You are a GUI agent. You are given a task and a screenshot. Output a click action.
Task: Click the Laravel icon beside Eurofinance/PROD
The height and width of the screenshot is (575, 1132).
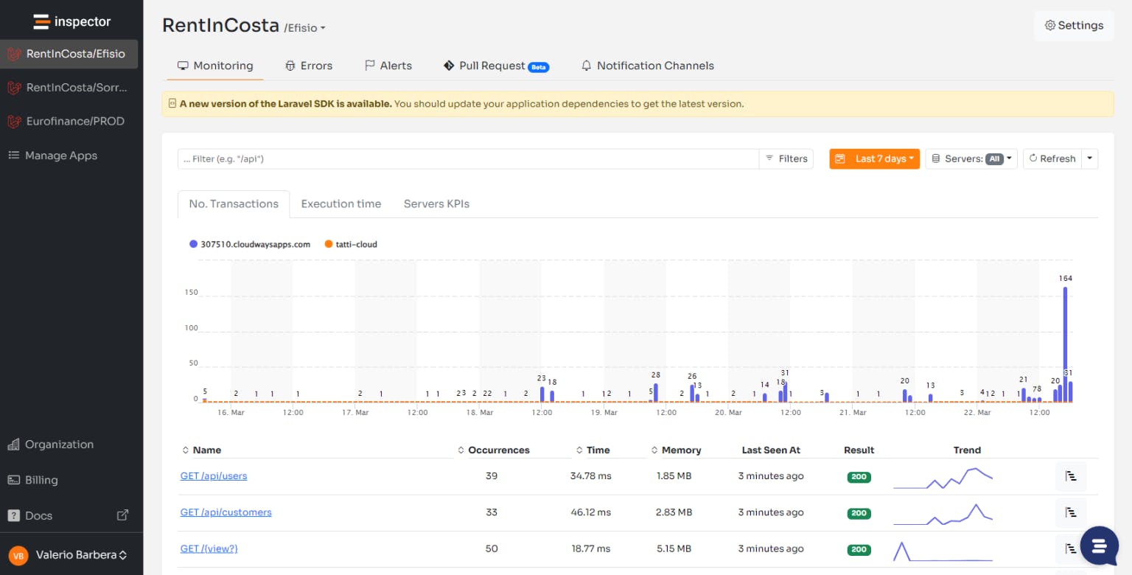coord(13,122)
